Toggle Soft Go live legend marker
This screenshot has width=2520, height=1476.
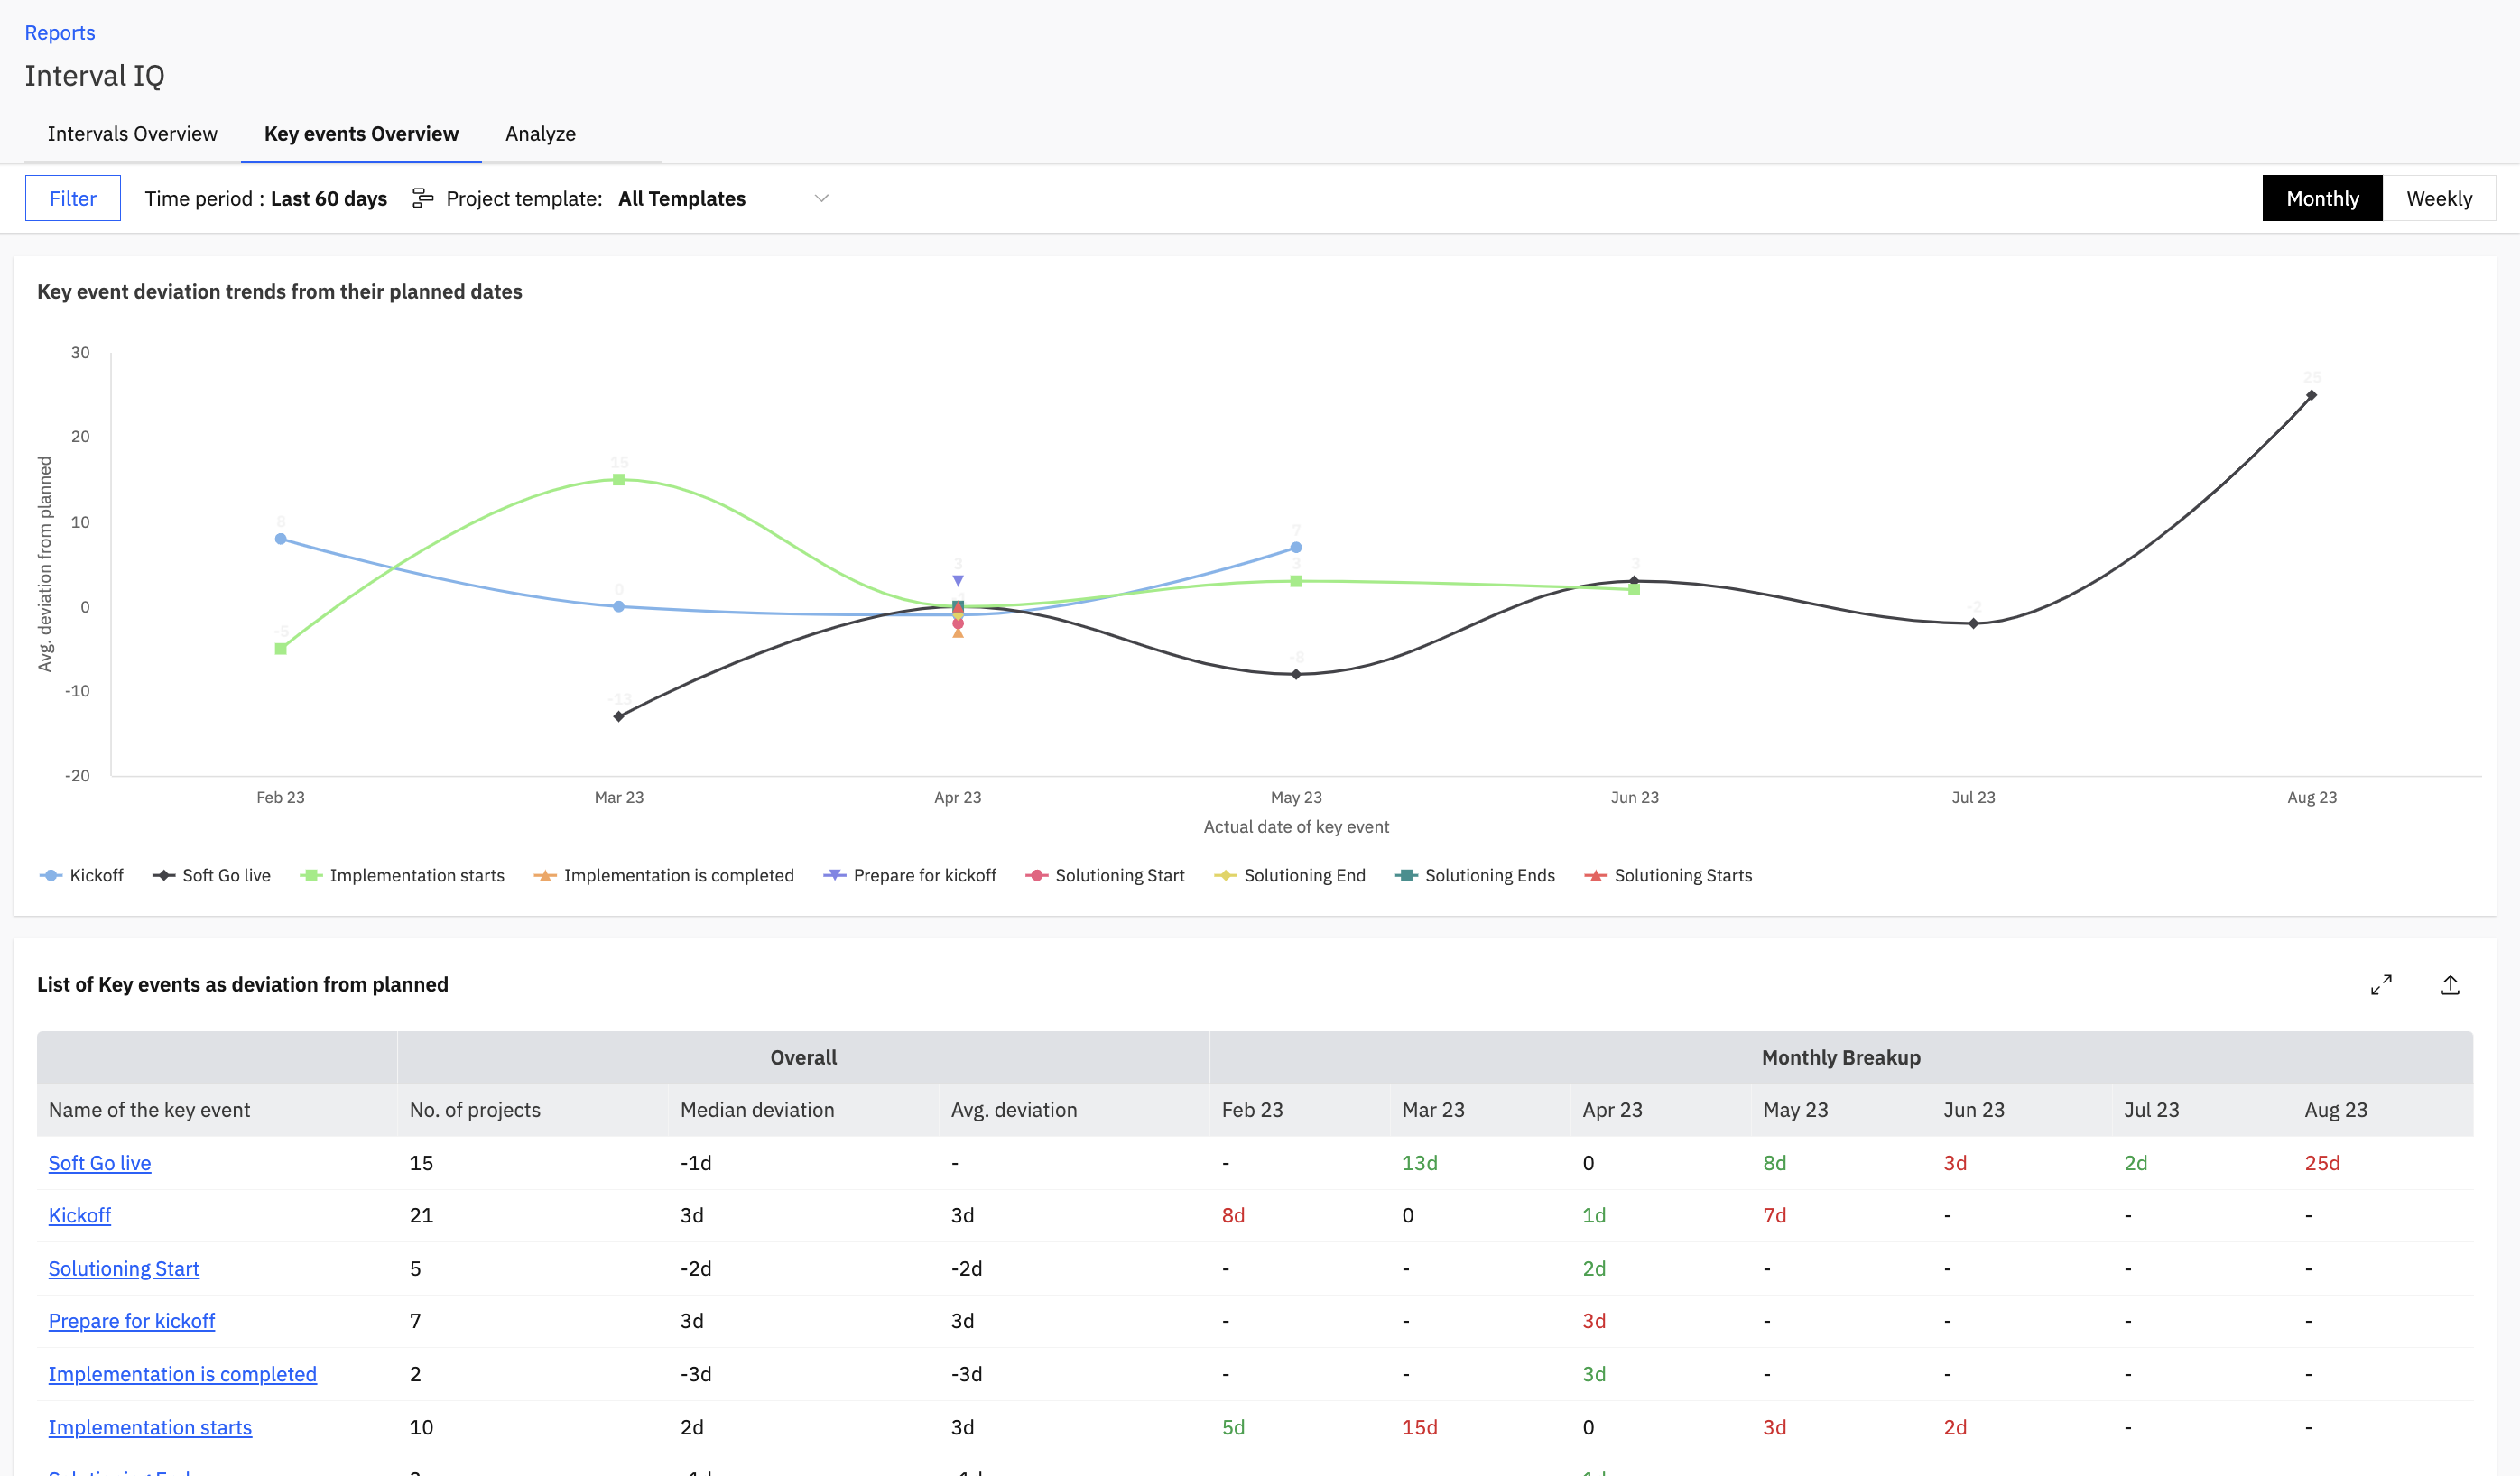point(164,875)
